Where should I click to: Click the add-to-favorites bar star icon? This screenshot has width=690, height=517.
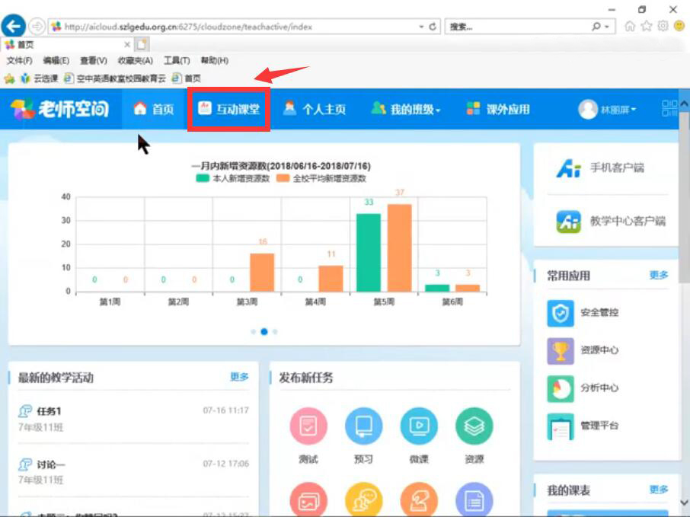coord(9,78)
